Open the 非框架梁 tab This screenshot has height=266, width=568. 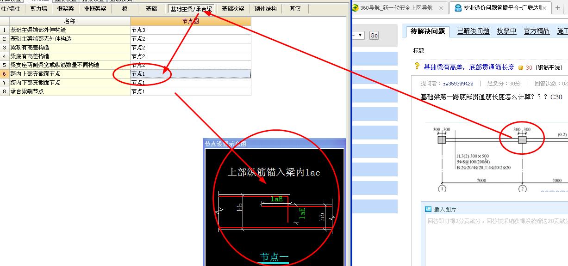pyautogui.click(x=95, y=8)
